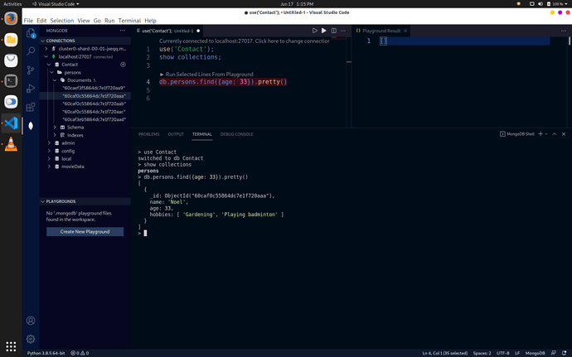
Task: Click the MongoDB leaf icon in activity bar
Action: [31, 125]
